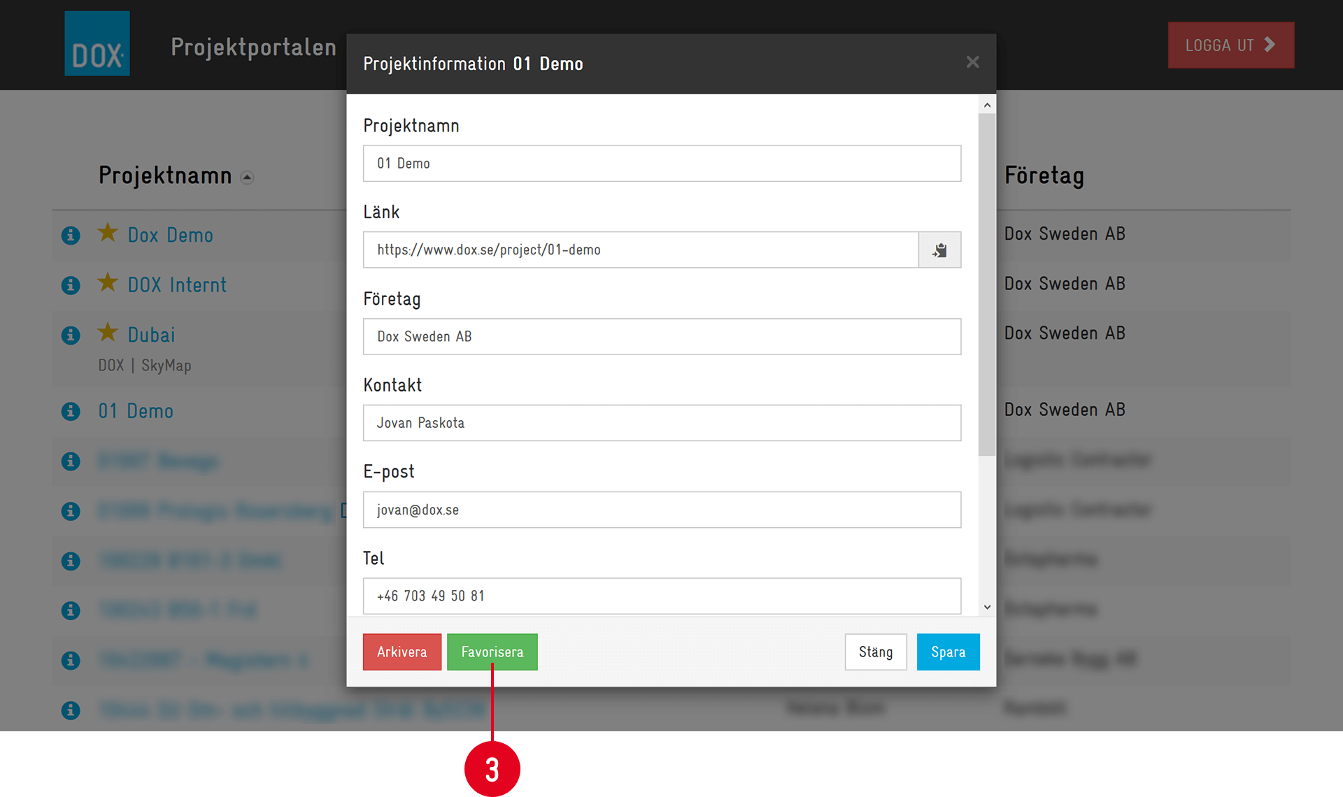This screenshot has height=797, width=1343.
Task: Click the Tel phone number field
Action: click(662, 596)
